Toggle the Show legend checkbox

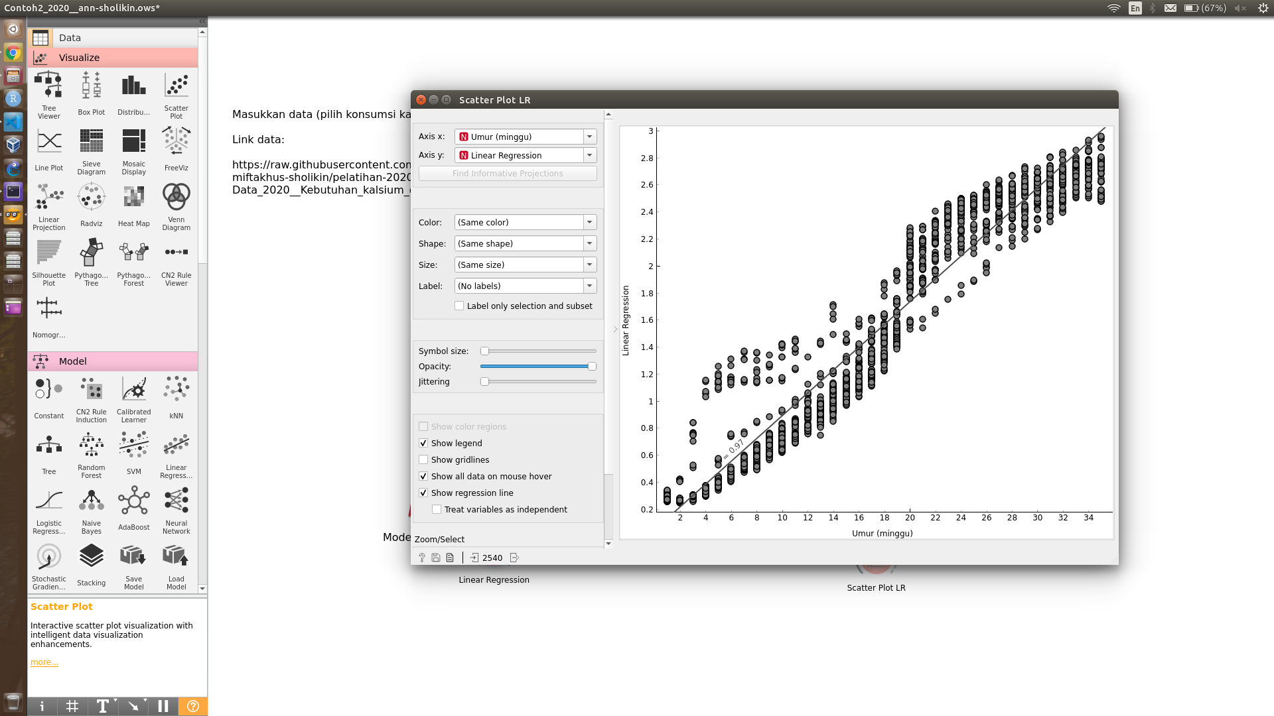423,443
